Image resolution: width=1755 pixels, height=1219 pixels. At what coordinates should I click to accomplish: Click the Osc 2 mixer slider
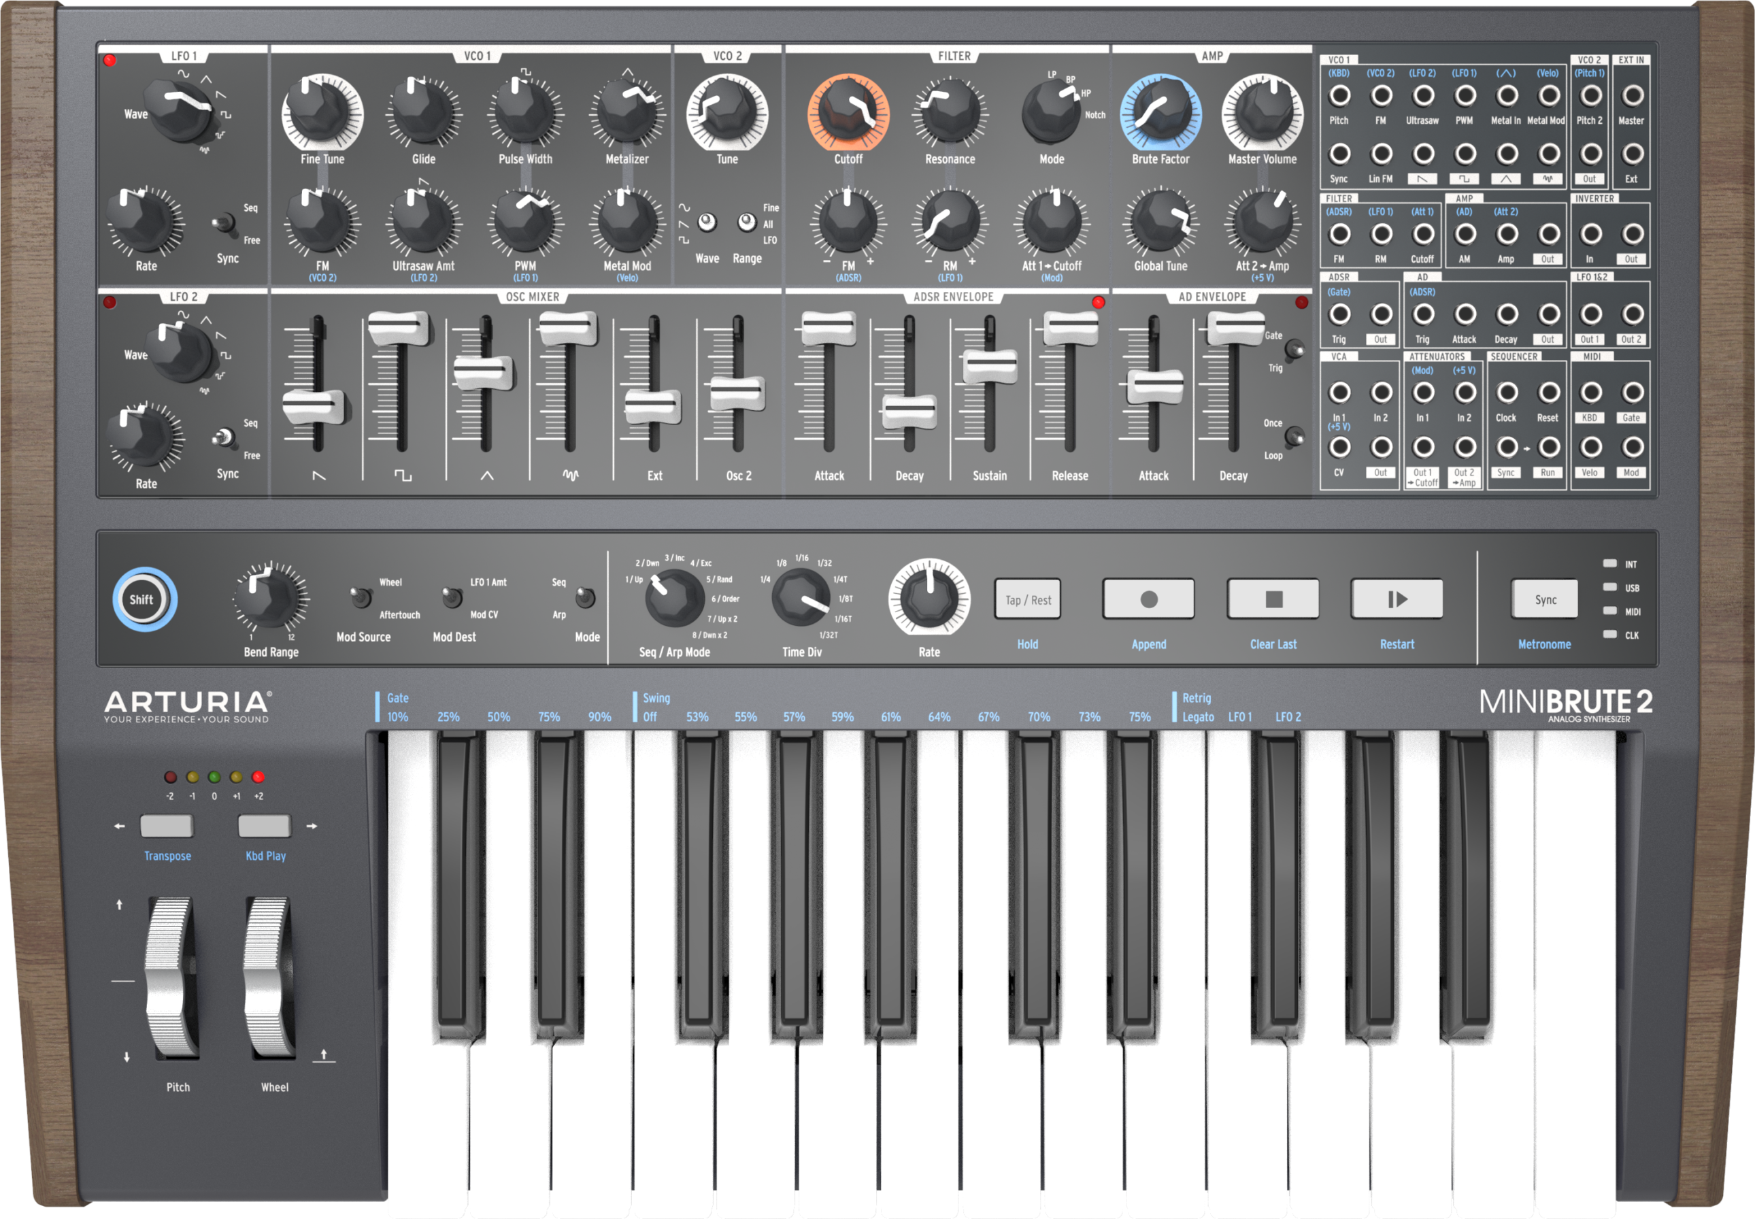(737, 394)
